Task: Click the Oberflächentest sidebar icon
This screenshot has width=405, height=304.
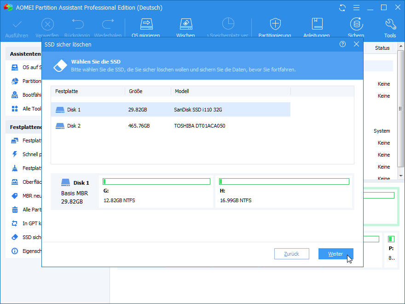Action: (x=15, y=182)
